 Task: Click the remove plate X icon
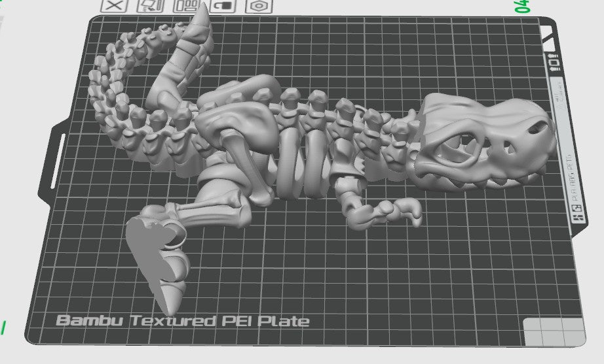(115, 6)
